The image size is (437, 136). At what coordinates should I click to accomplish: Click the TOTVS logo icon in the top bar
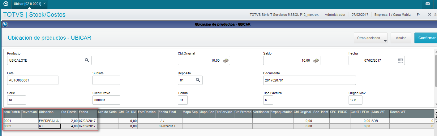pos(5,4)
